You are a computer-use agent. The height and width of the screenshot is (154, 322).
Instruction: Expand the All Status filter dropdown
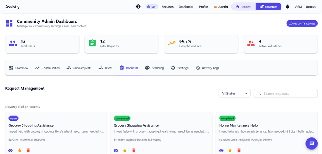235,94
